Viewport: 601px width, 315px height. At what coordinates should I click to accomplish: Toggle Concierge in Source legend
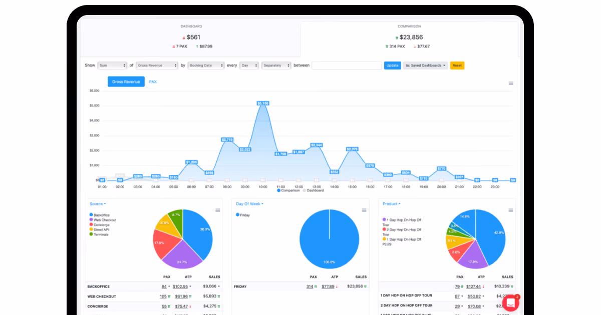click(x=100, y=225)
